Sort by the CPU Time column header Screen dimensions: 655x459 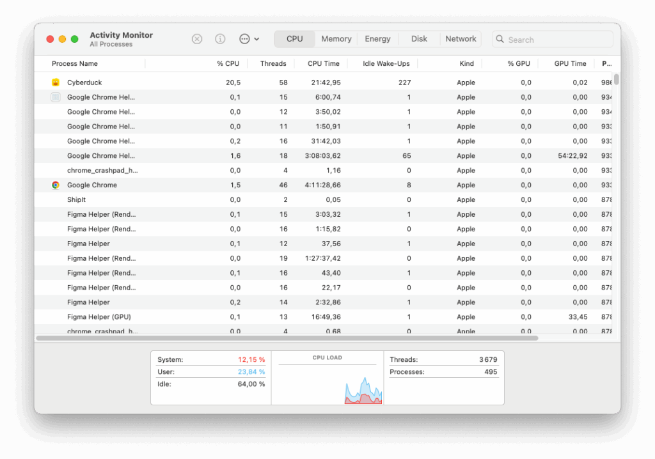pos(323,63)
